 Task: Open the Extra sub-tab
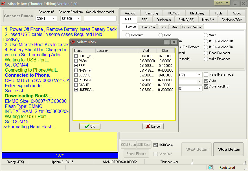click(163, 27)
